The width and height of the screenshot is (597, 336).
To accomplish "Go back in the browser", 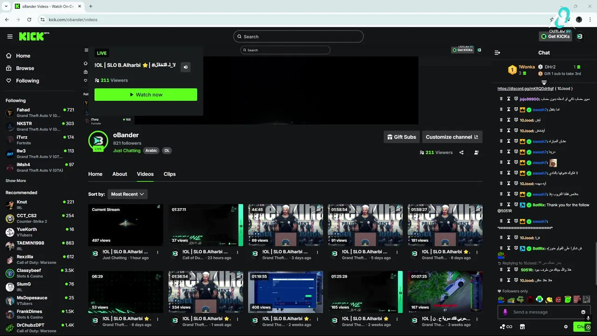I will point(7,20).
